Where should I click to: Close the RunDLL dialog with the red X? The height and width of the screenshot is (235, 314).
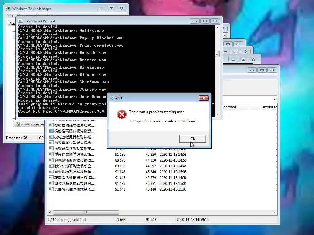click(204, 98)
